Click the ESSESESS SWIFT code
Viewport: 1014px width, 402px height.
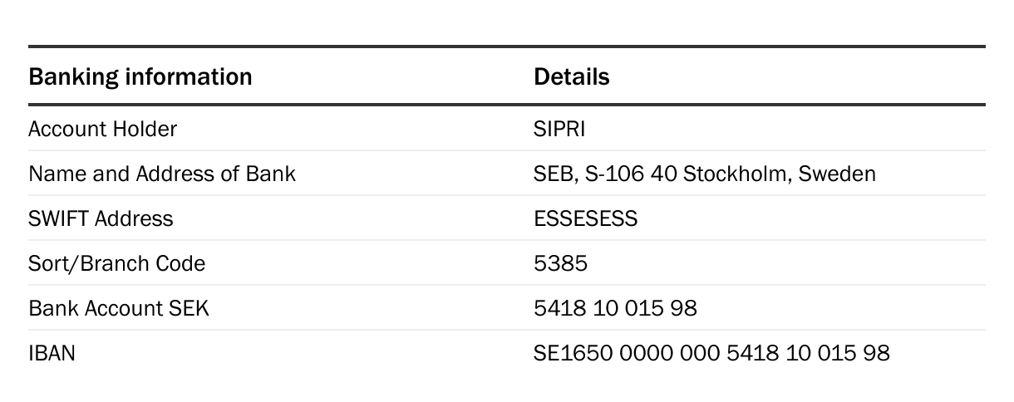click(586, 218)
